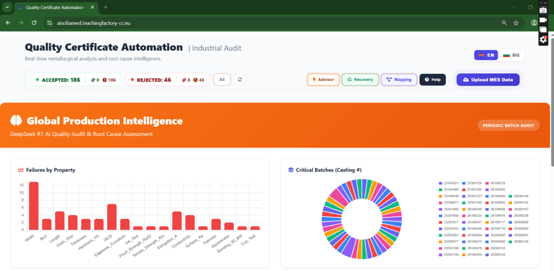
Task: Go back in the browser
Action: 8,23
